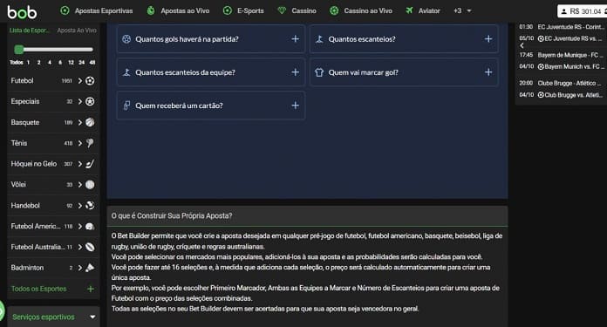
Task: Switch to Aposta Ao Vivo tab
Action: click(77, 31)
